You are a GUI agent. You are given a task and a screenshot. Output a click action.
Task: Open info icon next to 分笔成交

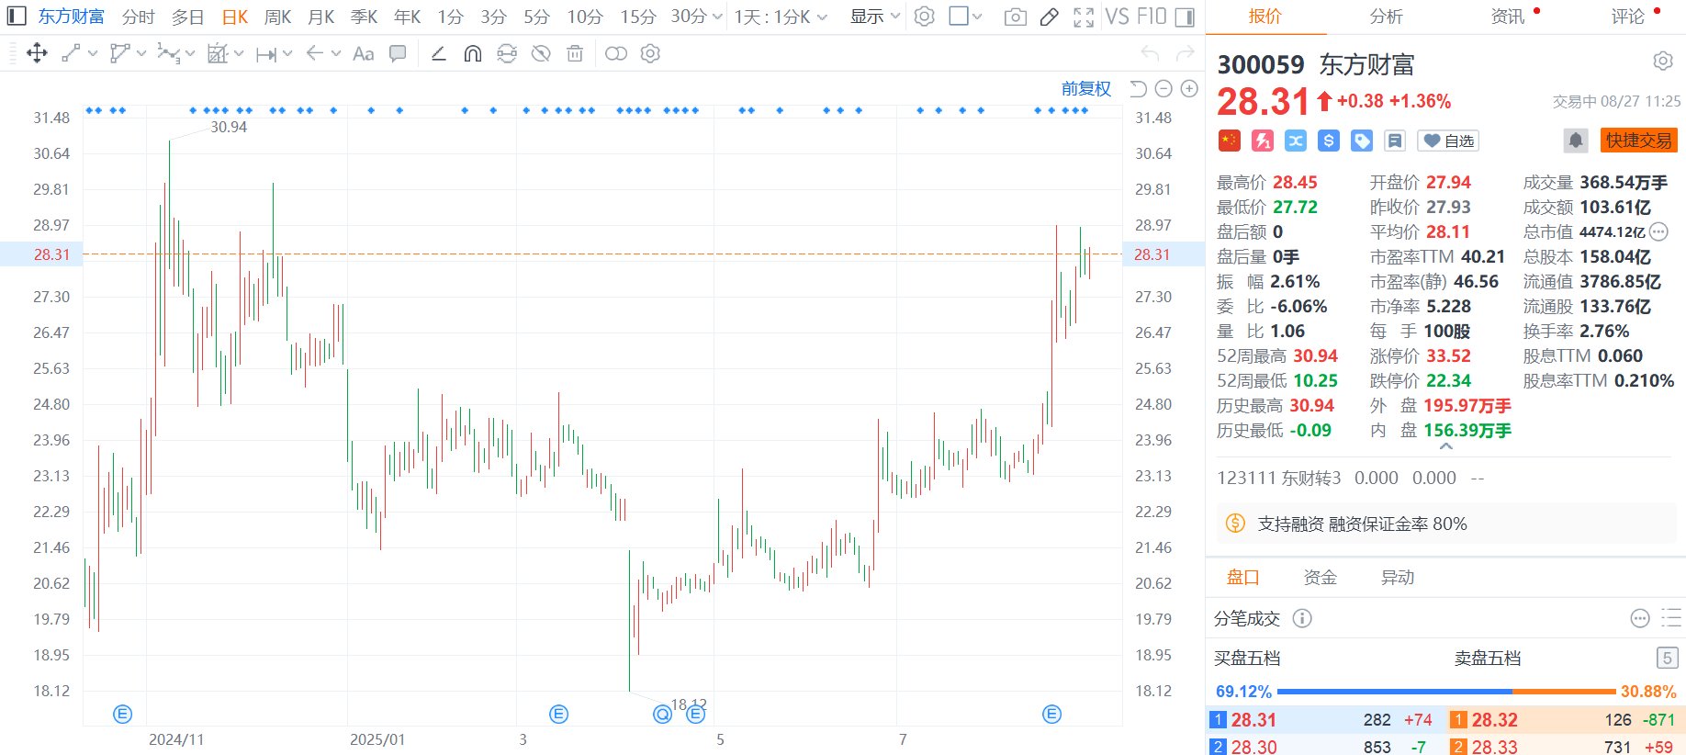click(x=1302, y=618)
